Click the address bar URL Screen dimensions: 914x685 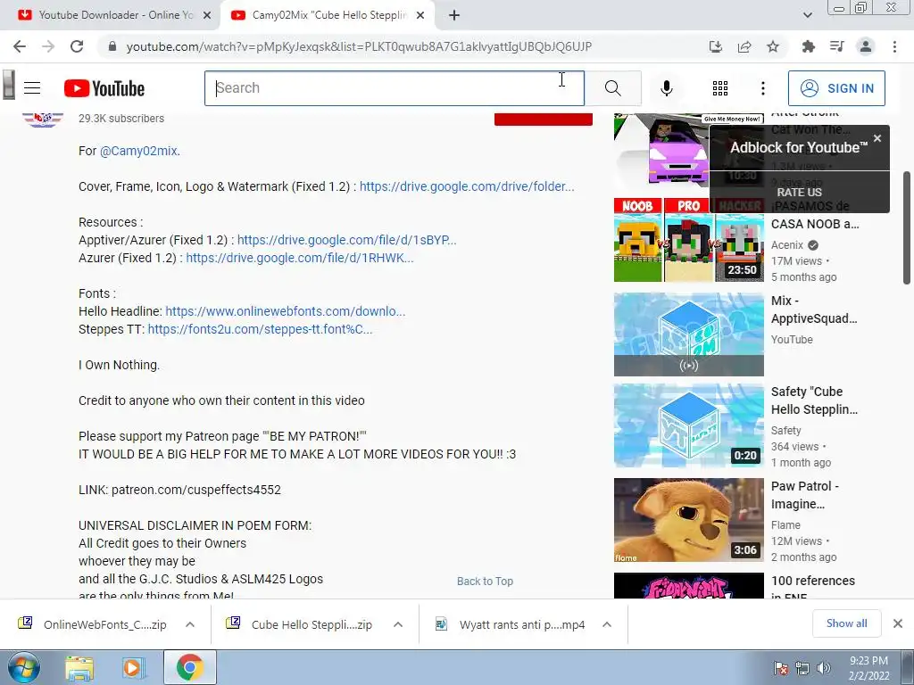(359, 46)
